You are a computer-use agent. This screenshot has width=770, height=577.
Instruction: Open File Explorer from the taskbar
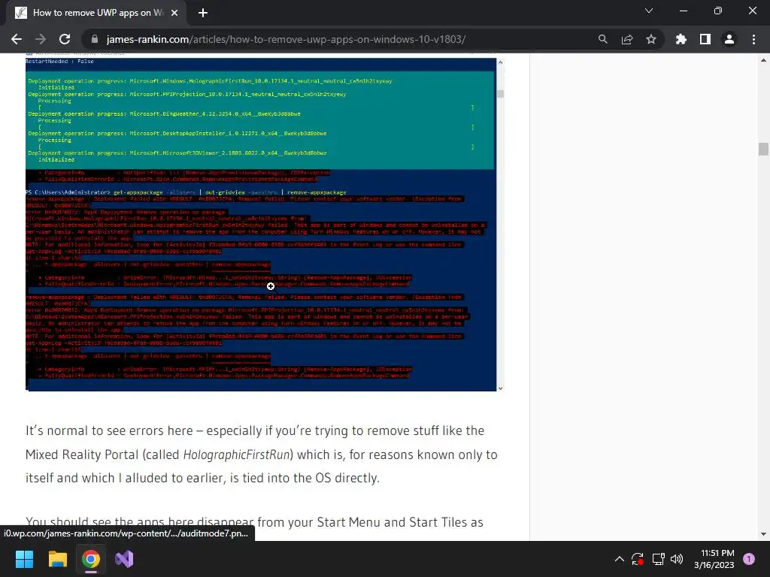coord(57,559)
